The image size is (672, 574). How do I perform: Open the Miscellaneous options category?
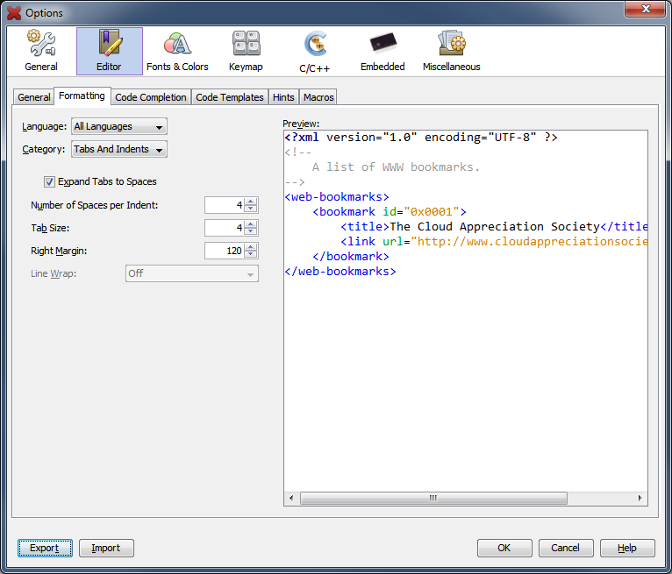pyautogui.click(x=451, y=51)
